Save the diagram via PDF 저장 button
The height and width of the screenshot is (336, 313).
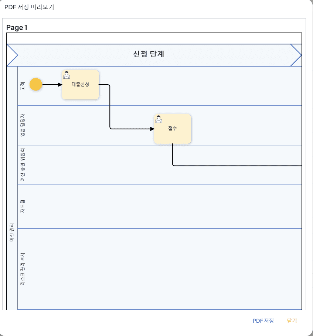point(263,320)
